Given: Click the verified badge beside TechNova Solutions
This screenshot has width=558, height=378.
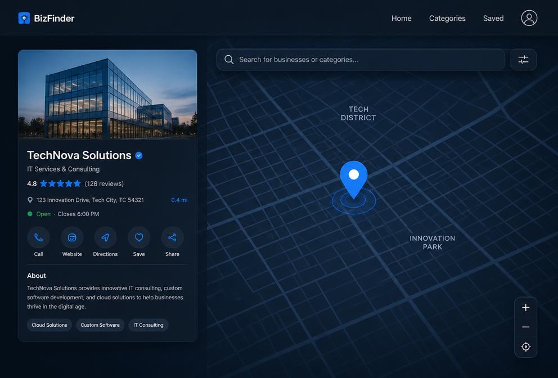Looking at the screenshot, I should point(139,156).
